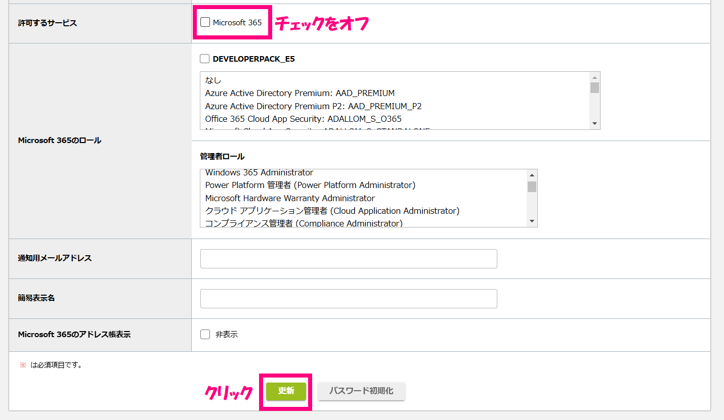Click license list scroll-up arrow
Viewport: 724px width, 420px height.
click(595, 77)
